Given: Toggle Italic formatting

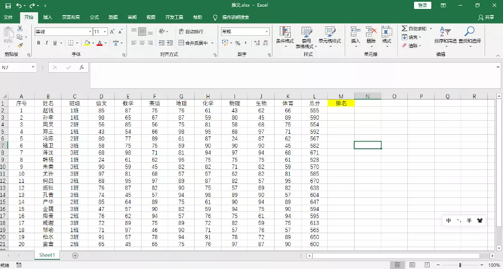Looking at the screenshot, I should tap(47, 43).
